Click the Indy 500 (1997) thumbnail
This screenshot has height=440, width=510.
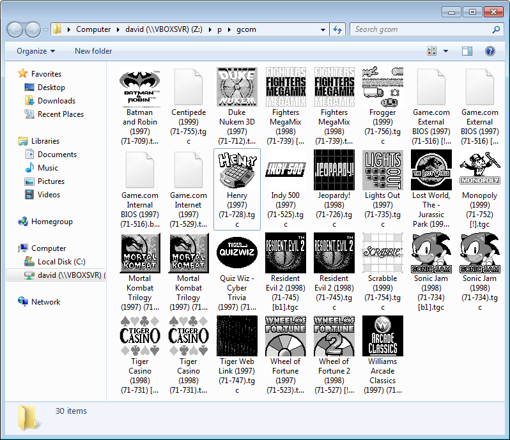[x=285, y=170]
